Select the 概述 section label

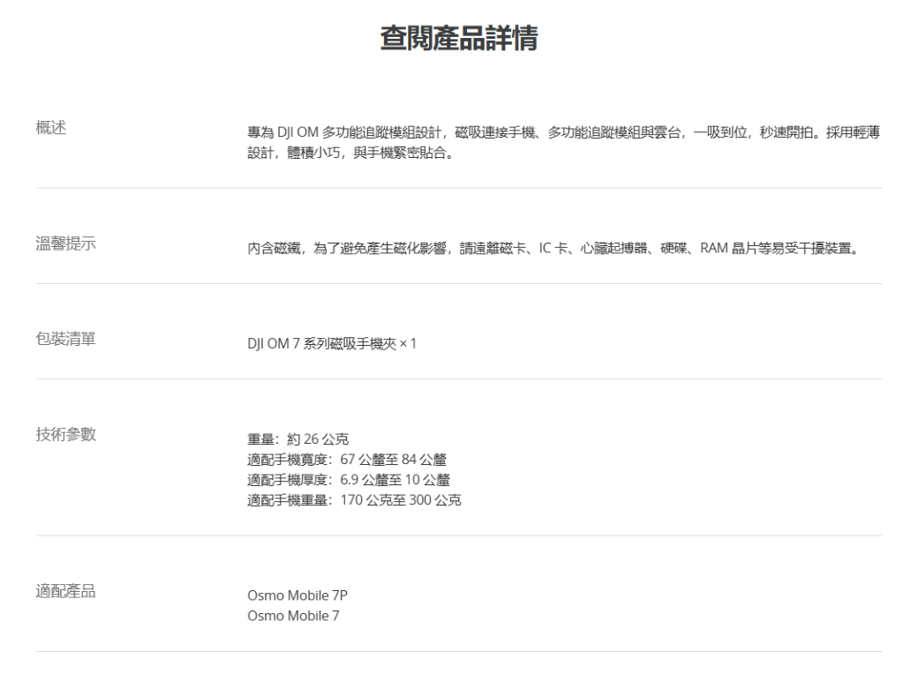[x=51, y=129]
